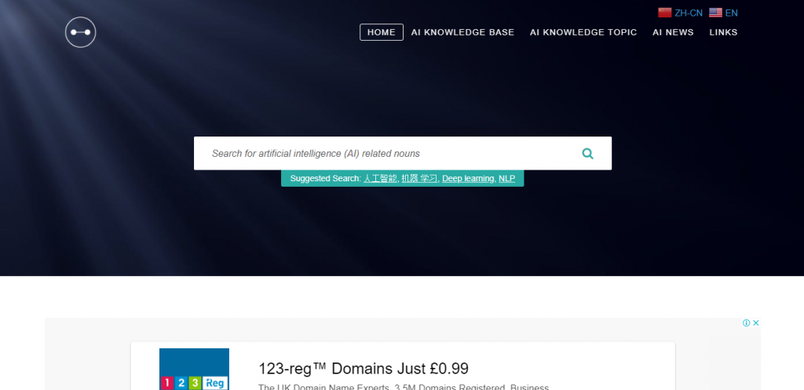Open the 123-reg Domains ad headline

(364, 368)
